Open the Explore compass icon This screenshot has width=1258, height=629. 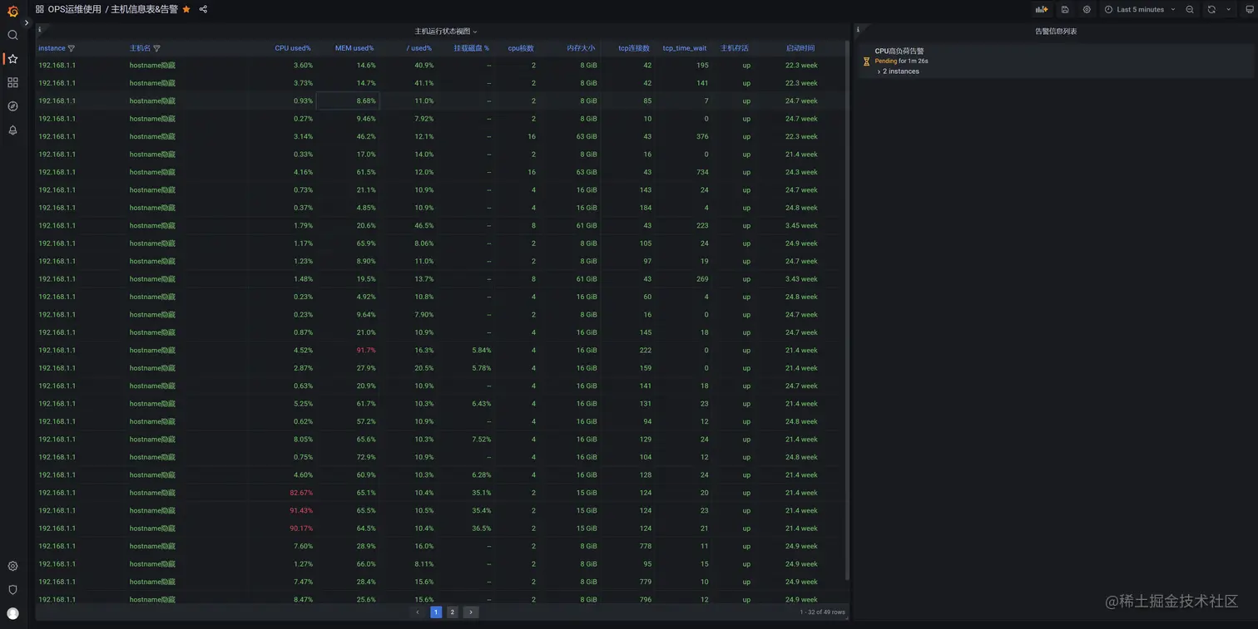click(x=12, y=106)
